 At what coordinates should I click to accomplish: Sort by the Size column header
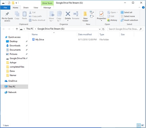(x=123, y=34)
